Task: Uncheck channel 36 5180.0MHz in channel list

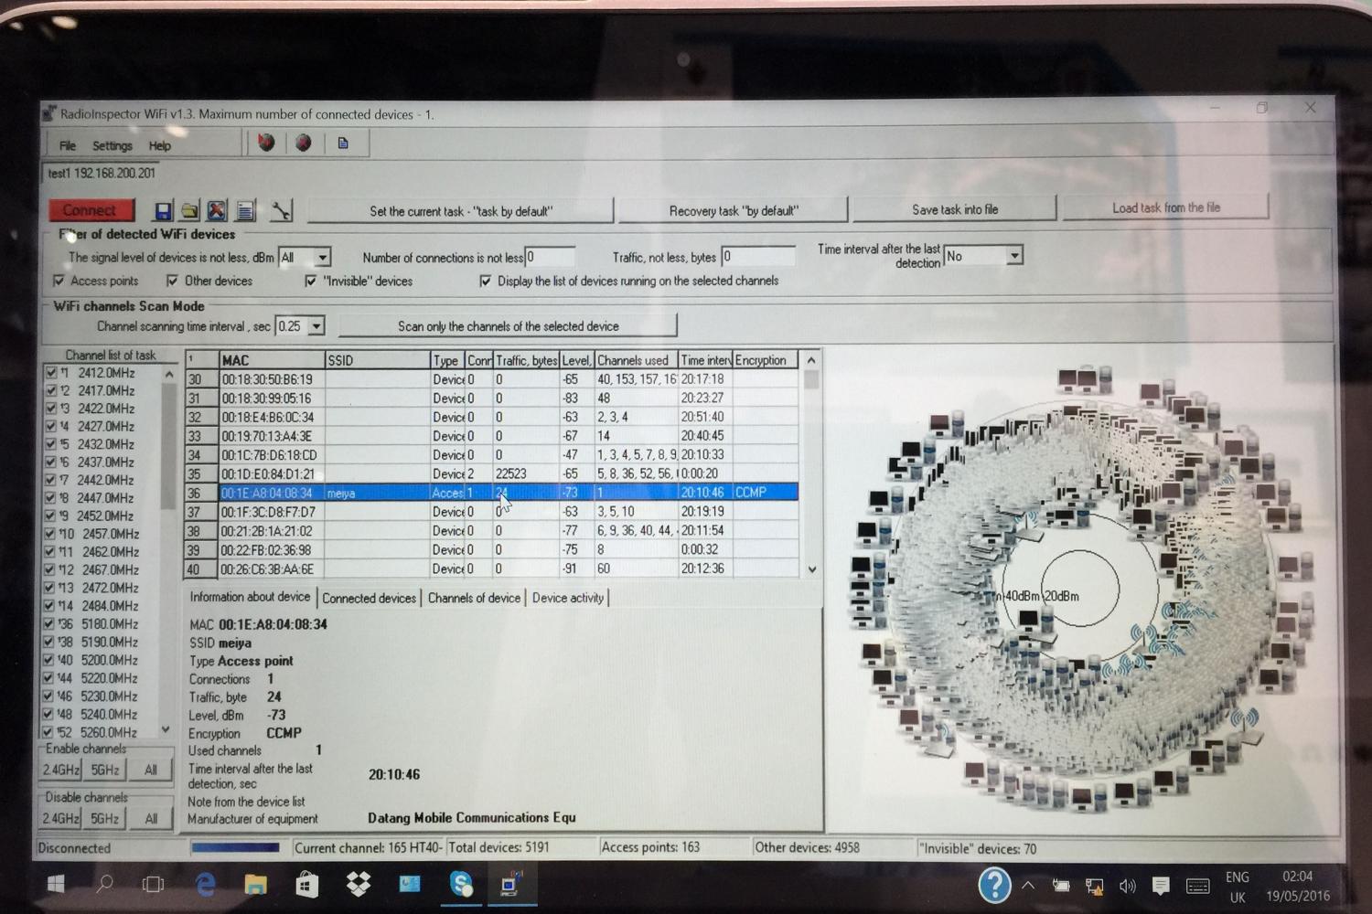Action: 50,624
